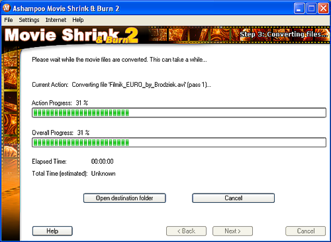Open the Help menu in menu bar
The width and height of the screenshot is (331, 242).
click(78, 20)
